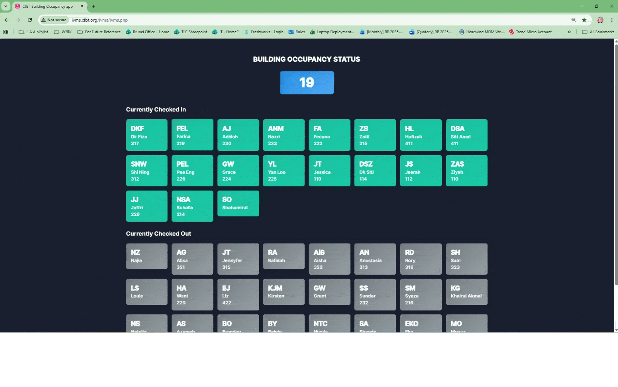Viewport: 618px width, 387px height.
Task: Reload the current page
Action: pos(30,20)
